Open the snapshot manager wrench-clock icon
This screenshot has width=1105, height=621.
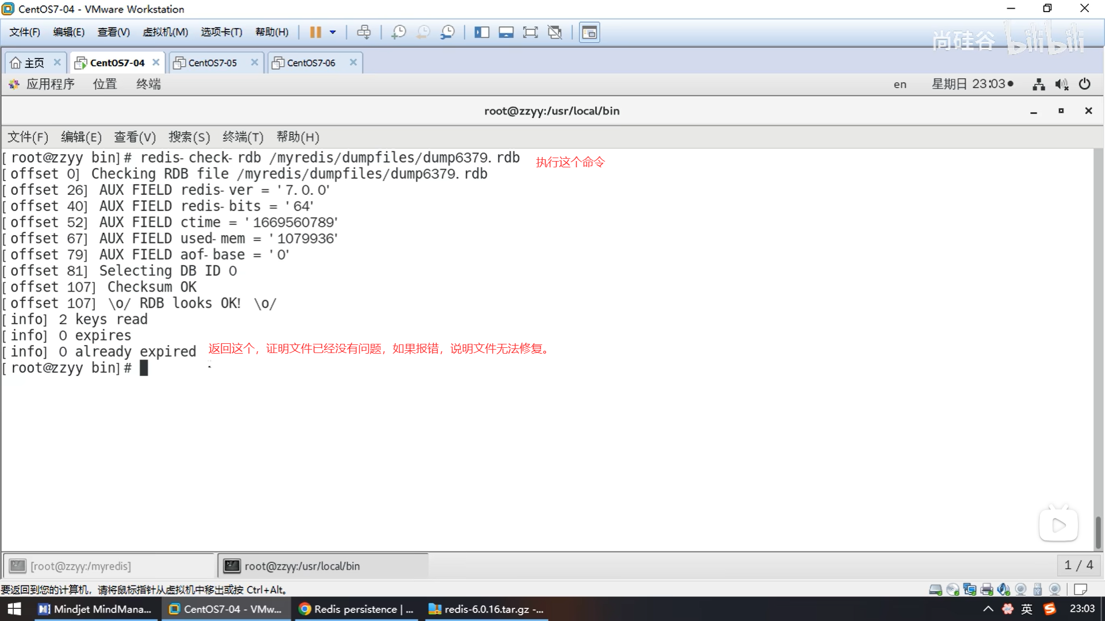click(447, 32)
